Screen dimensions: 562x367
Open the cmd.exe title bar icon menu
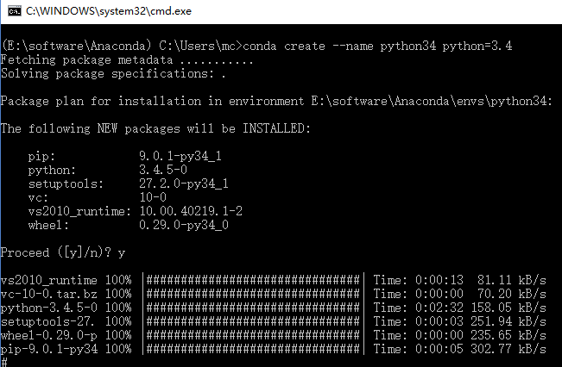click(15, 11)
